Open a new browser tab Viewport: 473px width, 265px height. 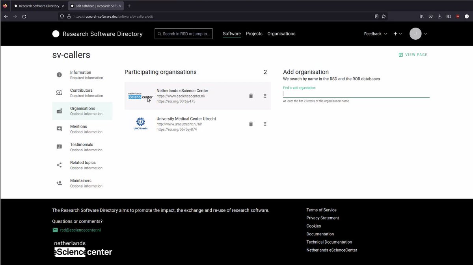coord(129,6)
